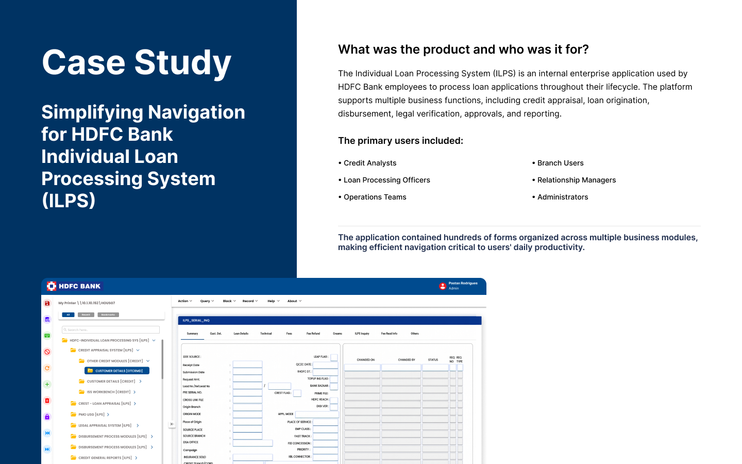Open the Help menu
Viewport: 742px width, 464px height.
coord(274,301)
